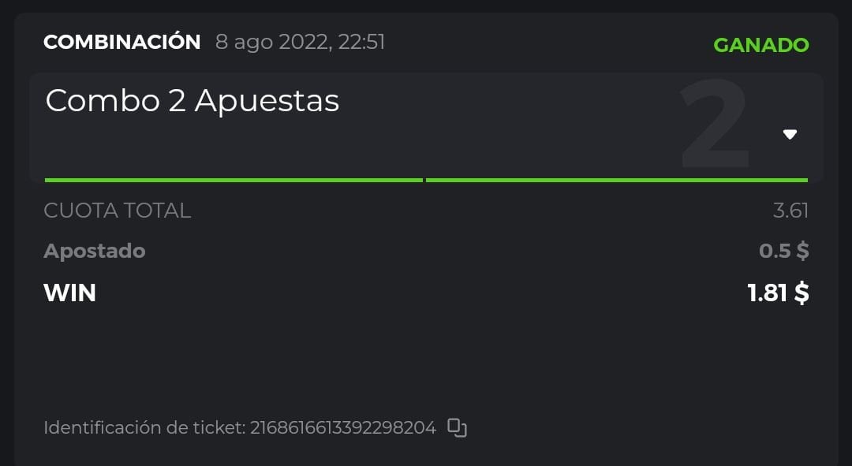Click the CUOTA TOTAL label
Screen dimensions: 852x466
pos(118,211)
